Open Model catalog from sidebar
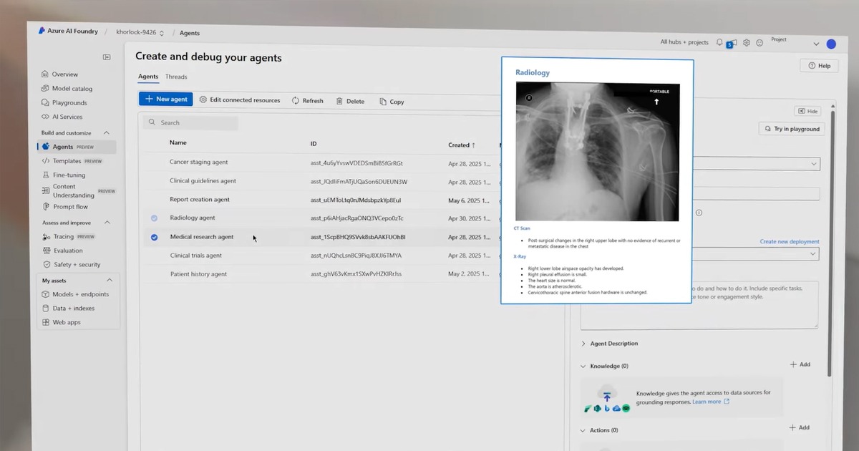This screenshot has height=451, width=859. [72, 89]
